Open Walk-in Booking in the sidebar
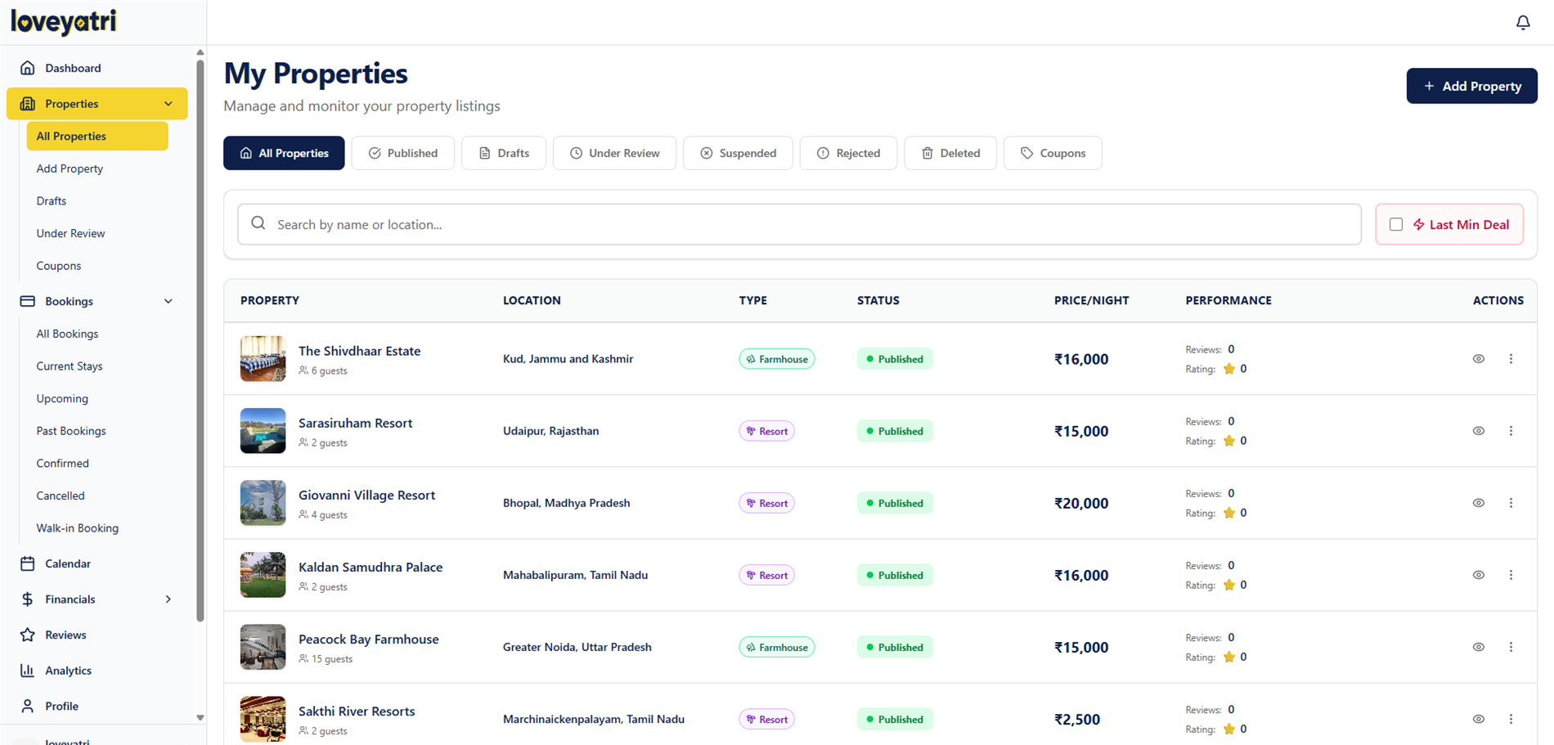The image size is (1554, 745). [x=78, y=528]
